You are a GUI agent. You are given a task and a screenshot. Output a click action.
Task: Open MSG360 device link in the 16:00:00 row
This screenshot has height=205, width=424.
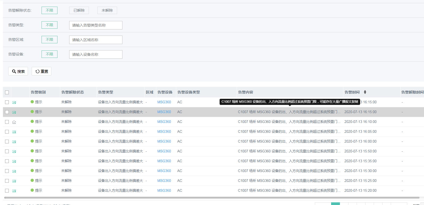click(x=164, y=141)
